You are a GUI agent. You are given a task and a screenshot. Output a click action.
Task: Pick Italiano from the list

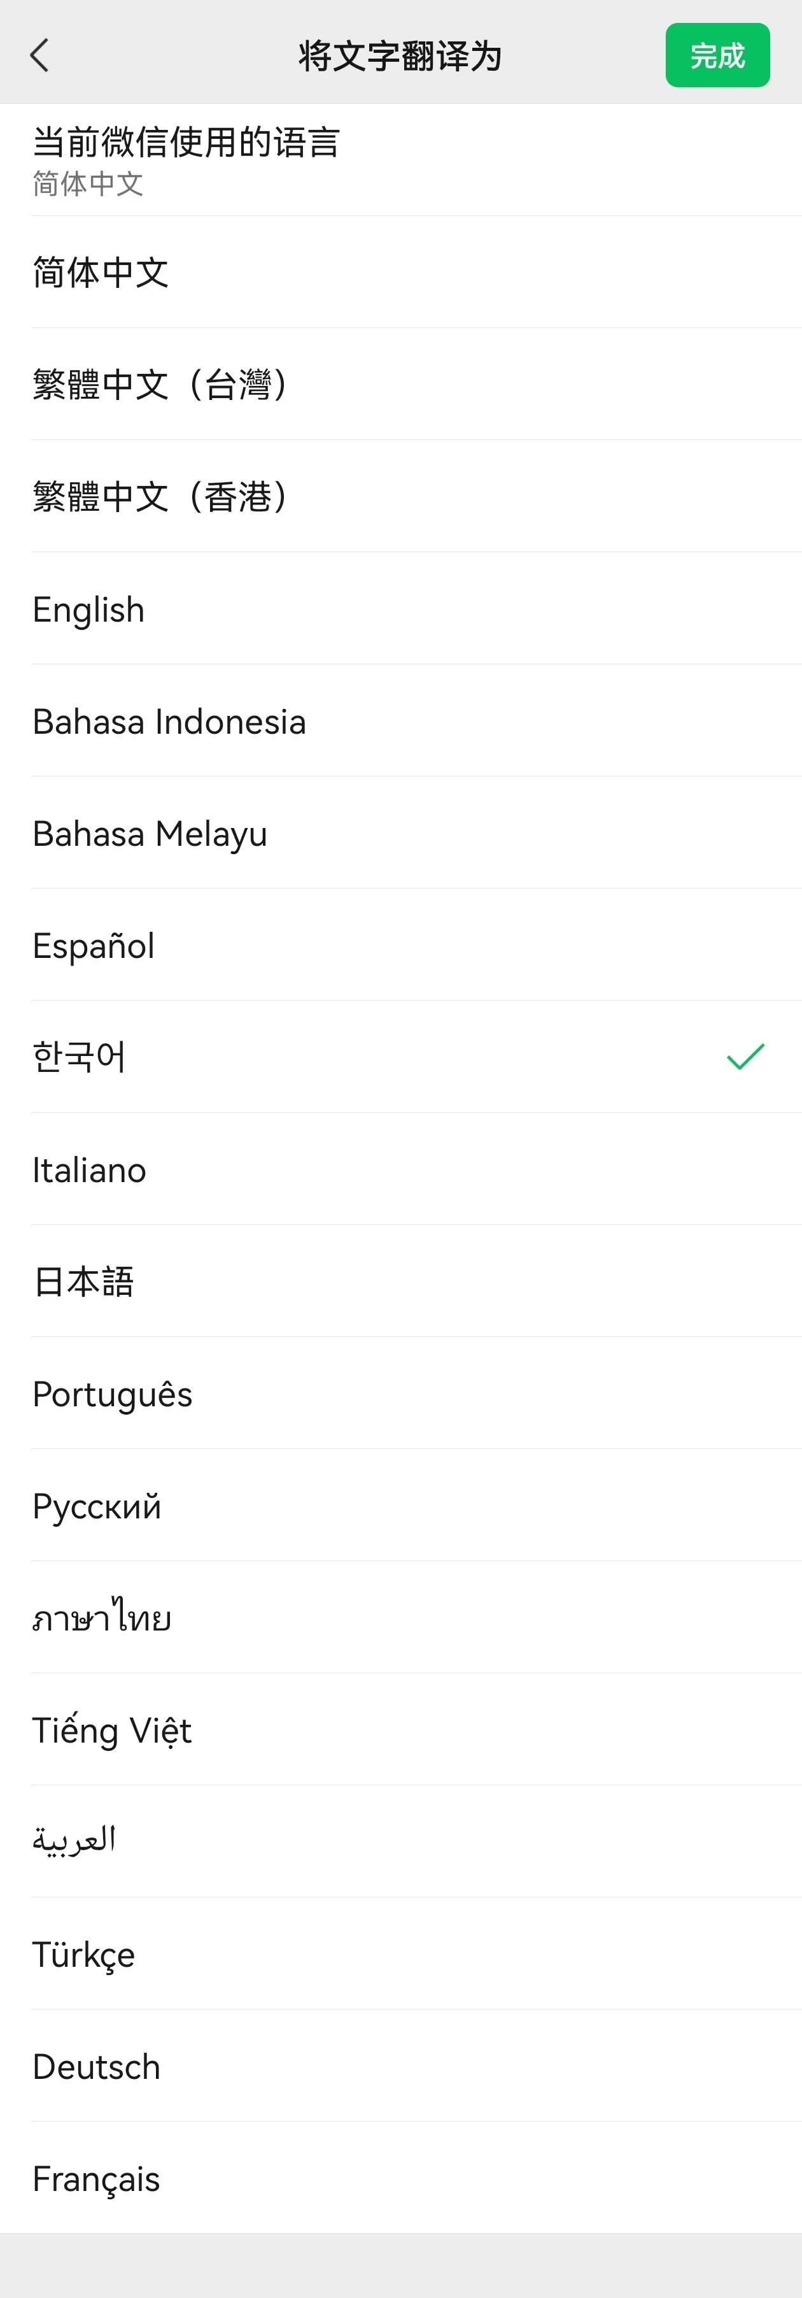[89, 1169]
